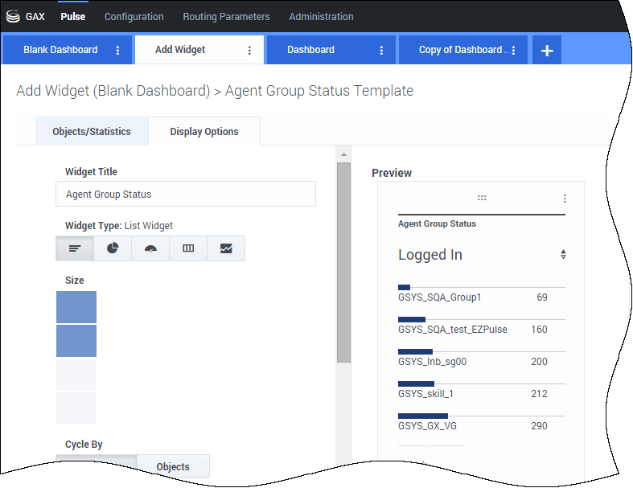Select the smallest widget size block
Viewport: 633px width, 488px height.
click(x=76, y=307)
